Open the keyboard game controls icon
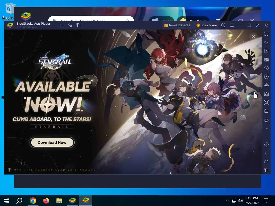This screenshot has width=275, height=206. pos(266,60)
